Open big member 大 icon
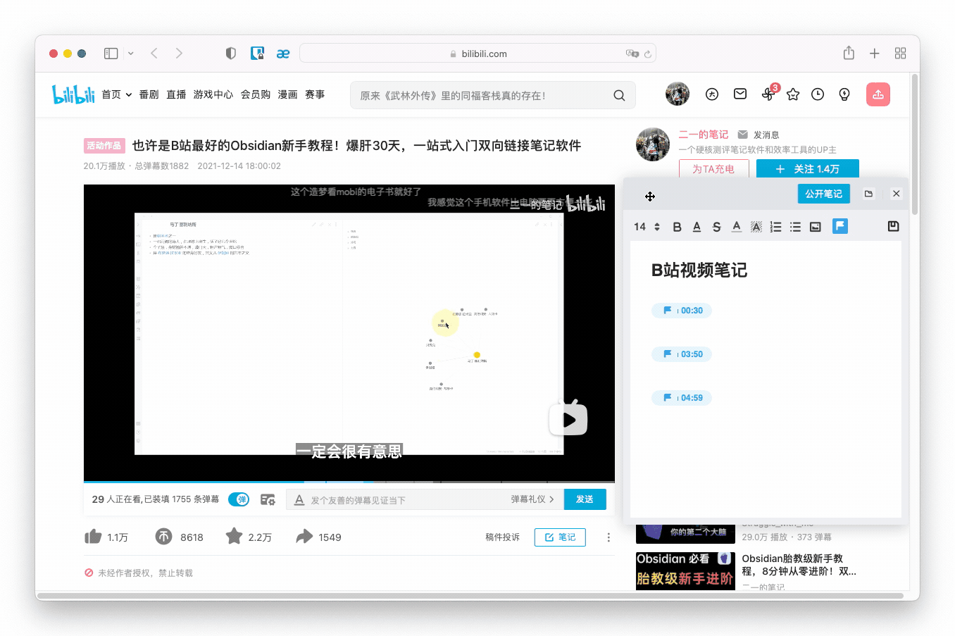955x636 pixels. point(712,94)
